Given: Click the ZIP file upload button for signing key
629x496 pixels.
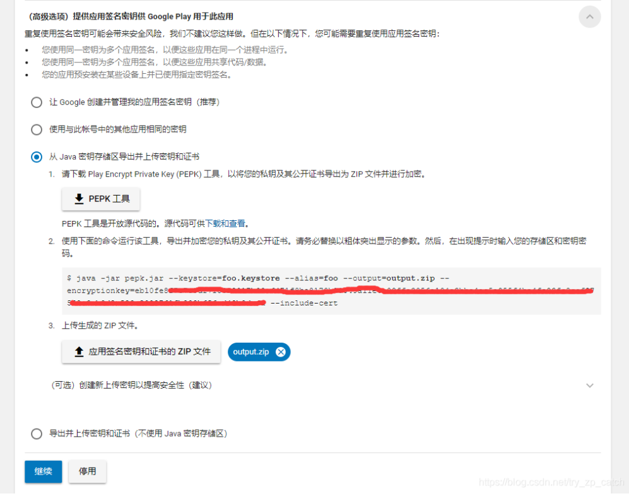Looking at the screenshot, I should (x=141, y=352).
